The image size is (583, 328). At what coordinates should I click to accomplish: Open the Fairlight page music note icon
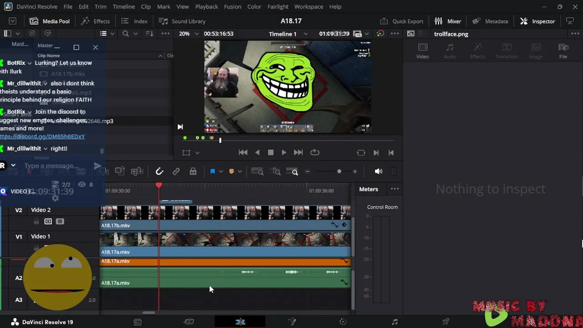tap(394, 322)
